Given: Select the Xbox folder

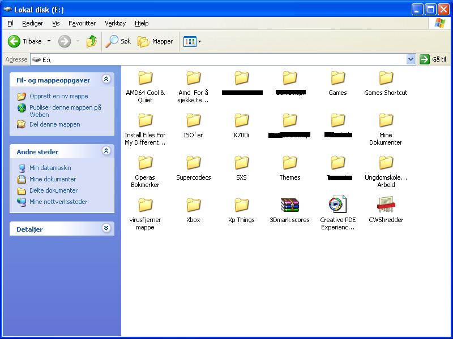Looking at the screenshot, I should (x=194, y=205).
